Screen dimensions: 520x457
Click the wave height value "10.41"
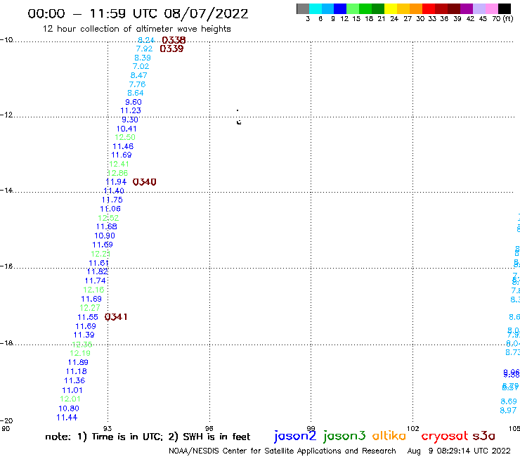pos(126,129)
